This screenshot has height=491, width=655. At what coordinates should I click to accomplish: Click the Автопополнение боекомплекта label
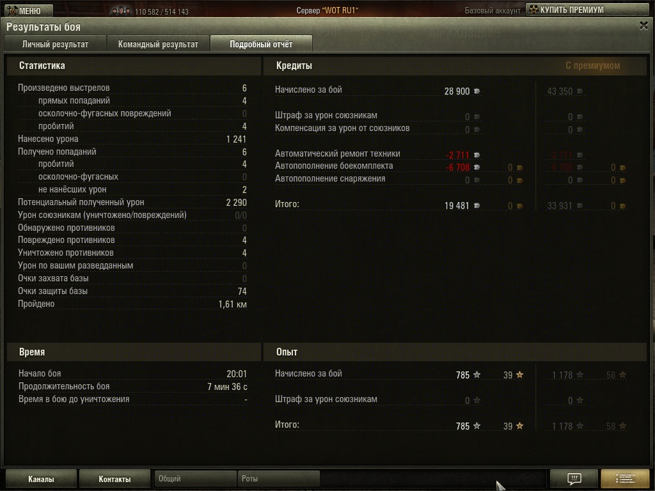click(x=334, y=166)
